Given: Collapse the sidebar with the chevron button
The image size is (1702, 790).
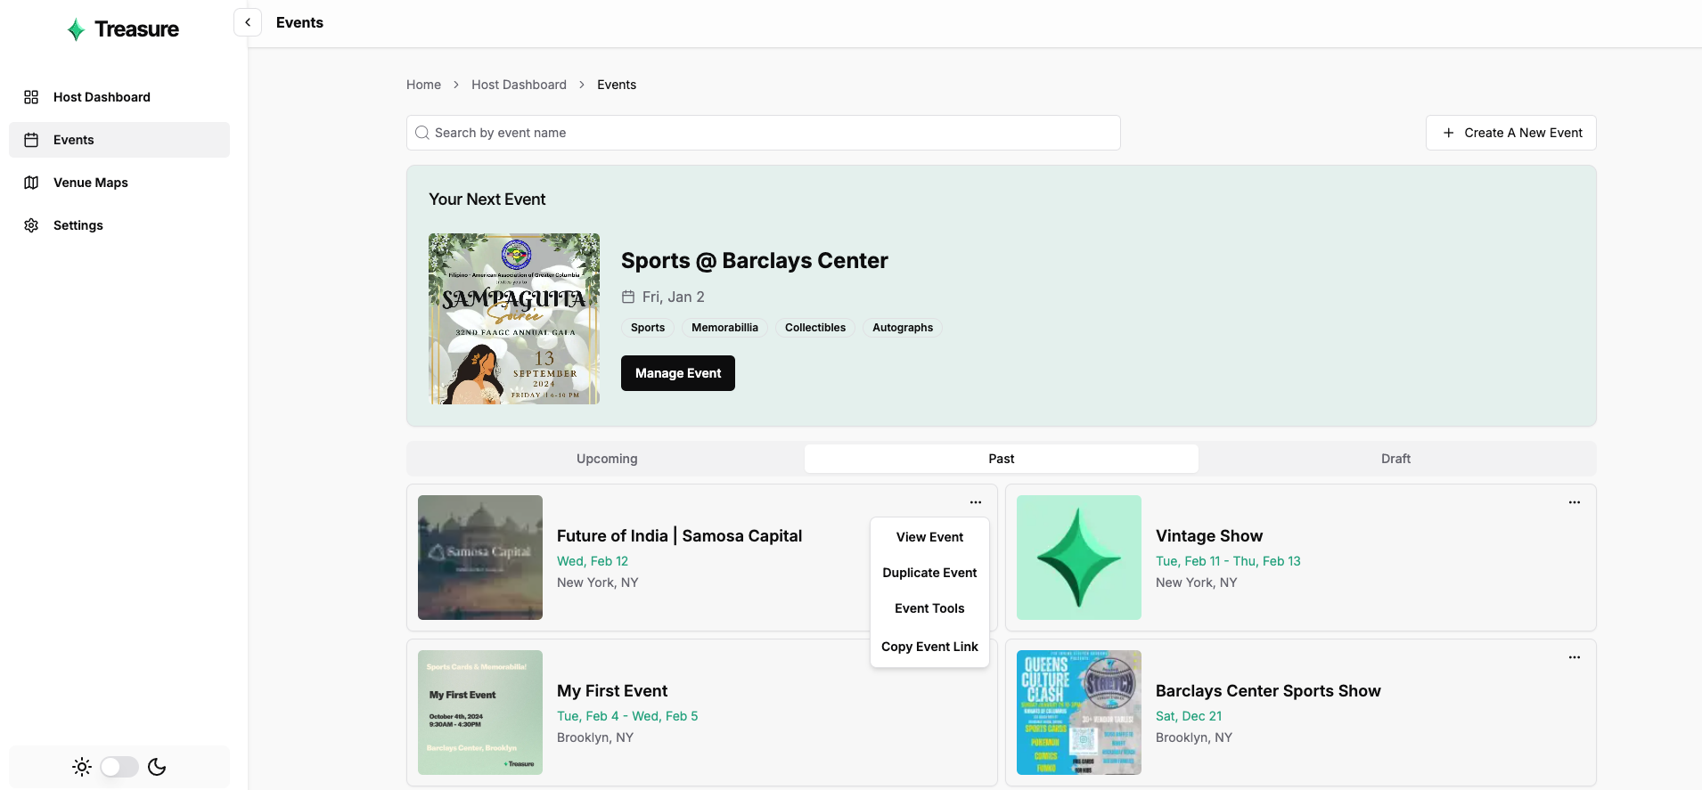Looking at the screenshot, I should point(248,22).
